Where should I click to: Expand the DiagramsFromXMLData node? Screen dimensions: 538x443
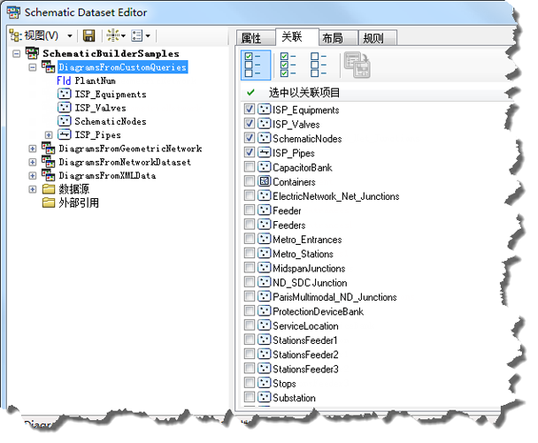32,176
